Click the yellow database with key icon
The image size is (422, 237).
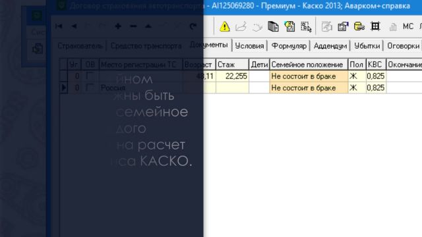click(x=359, y=26)
